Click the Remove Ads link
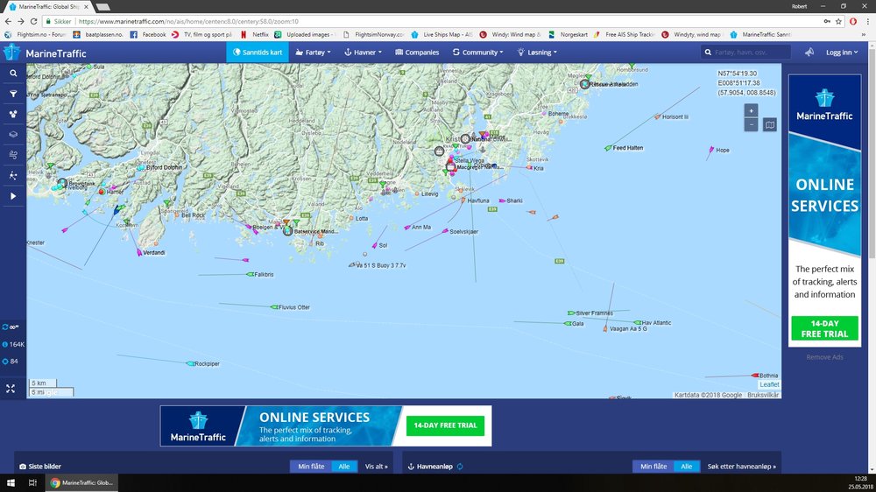The width and height of the screenshot is (876, 492). (824, 357)
